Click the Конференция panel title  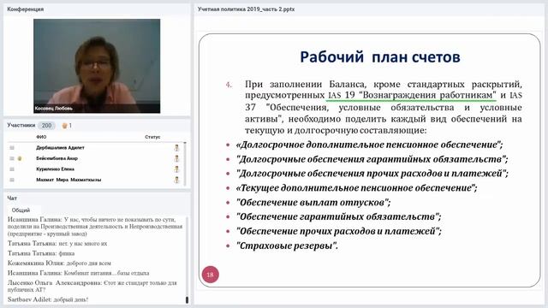[x=25, y=9]
